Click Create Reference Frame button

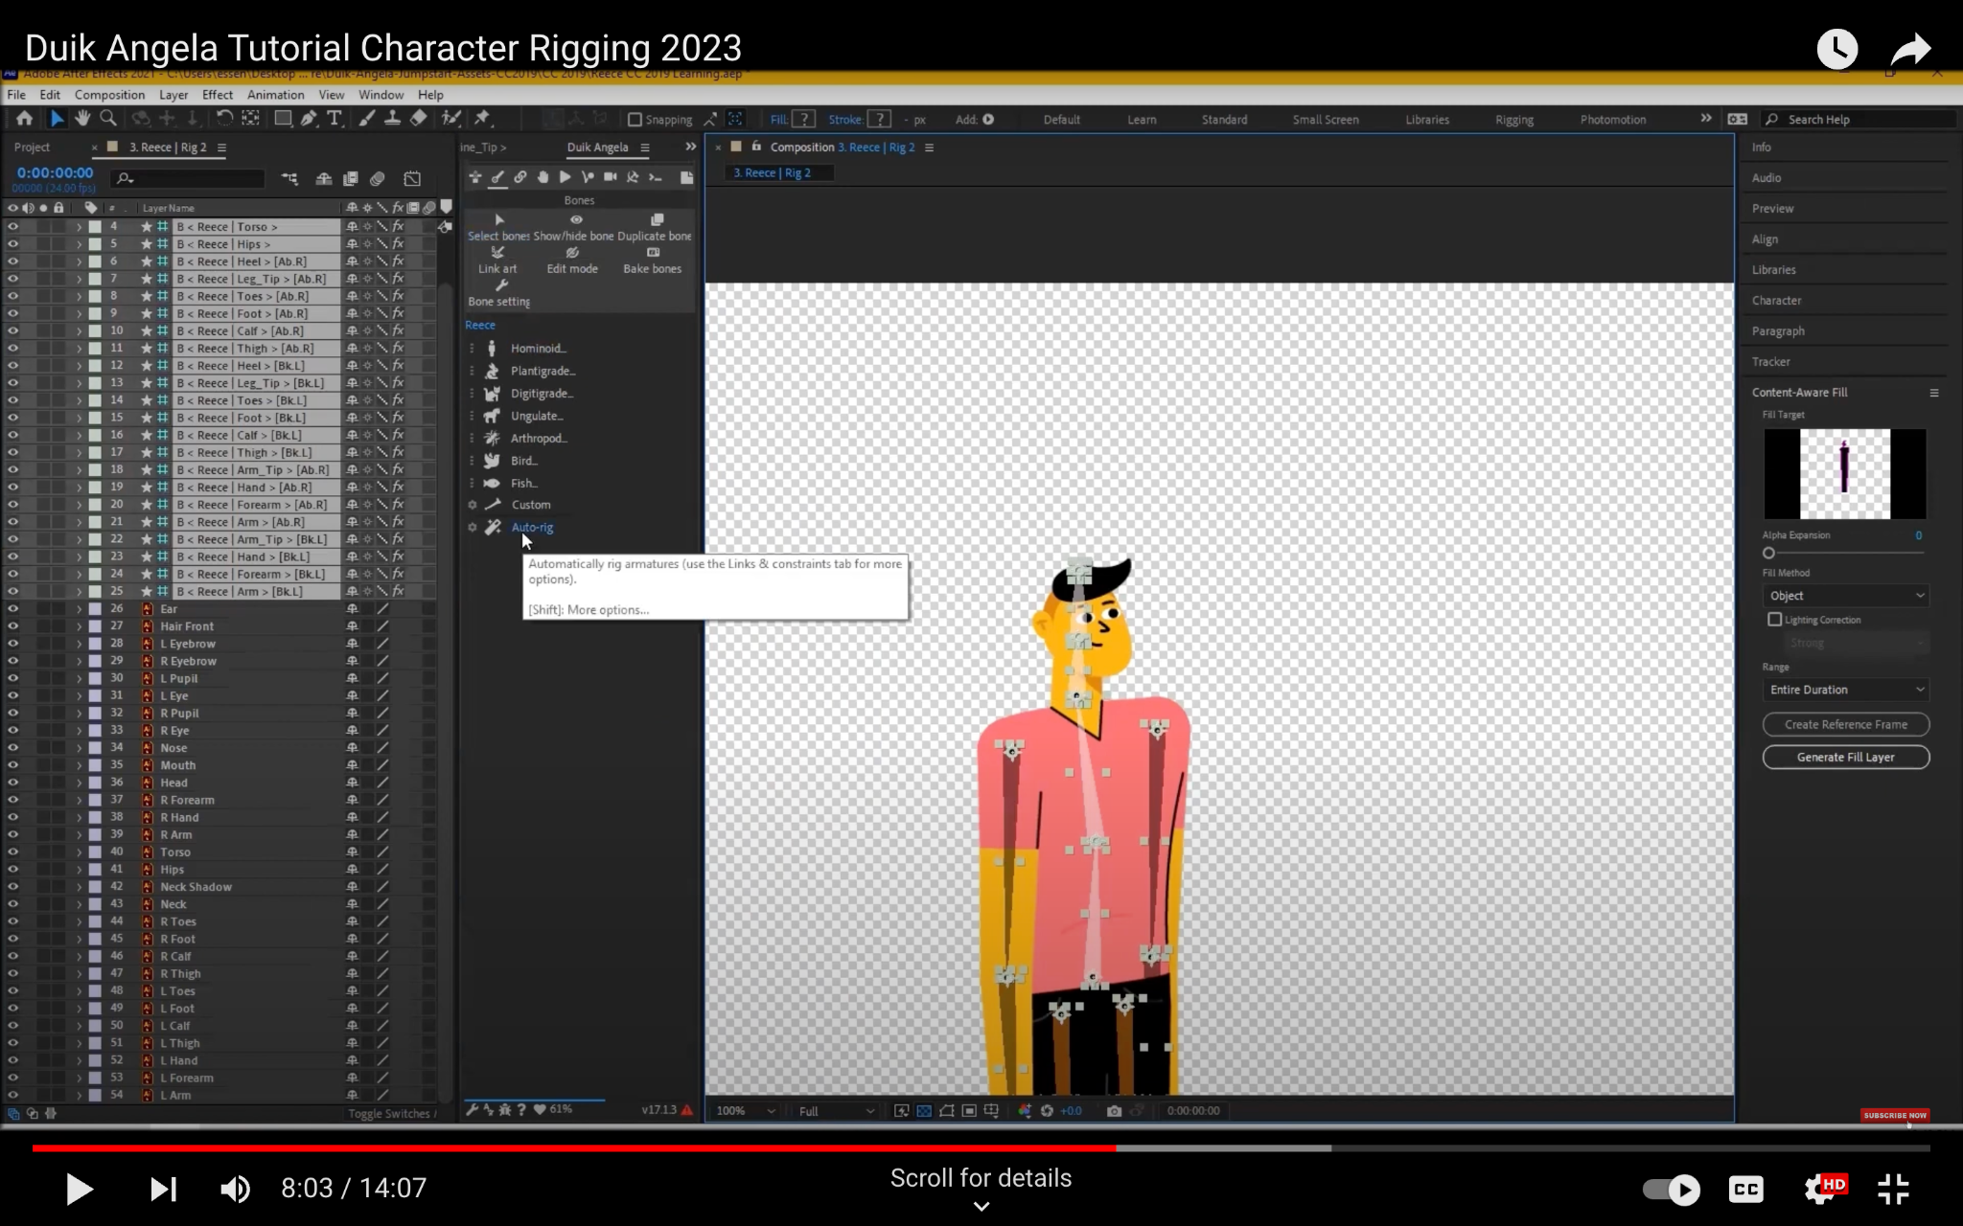(x=1845, y=724)
